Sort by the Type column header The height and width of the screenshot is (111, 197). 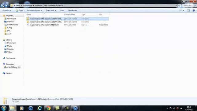pyautogui.click(x=83, y=14)
